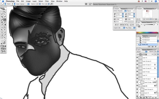Open the font style Regular dropdown
The image size is (159, 99).
pos(134,11)
